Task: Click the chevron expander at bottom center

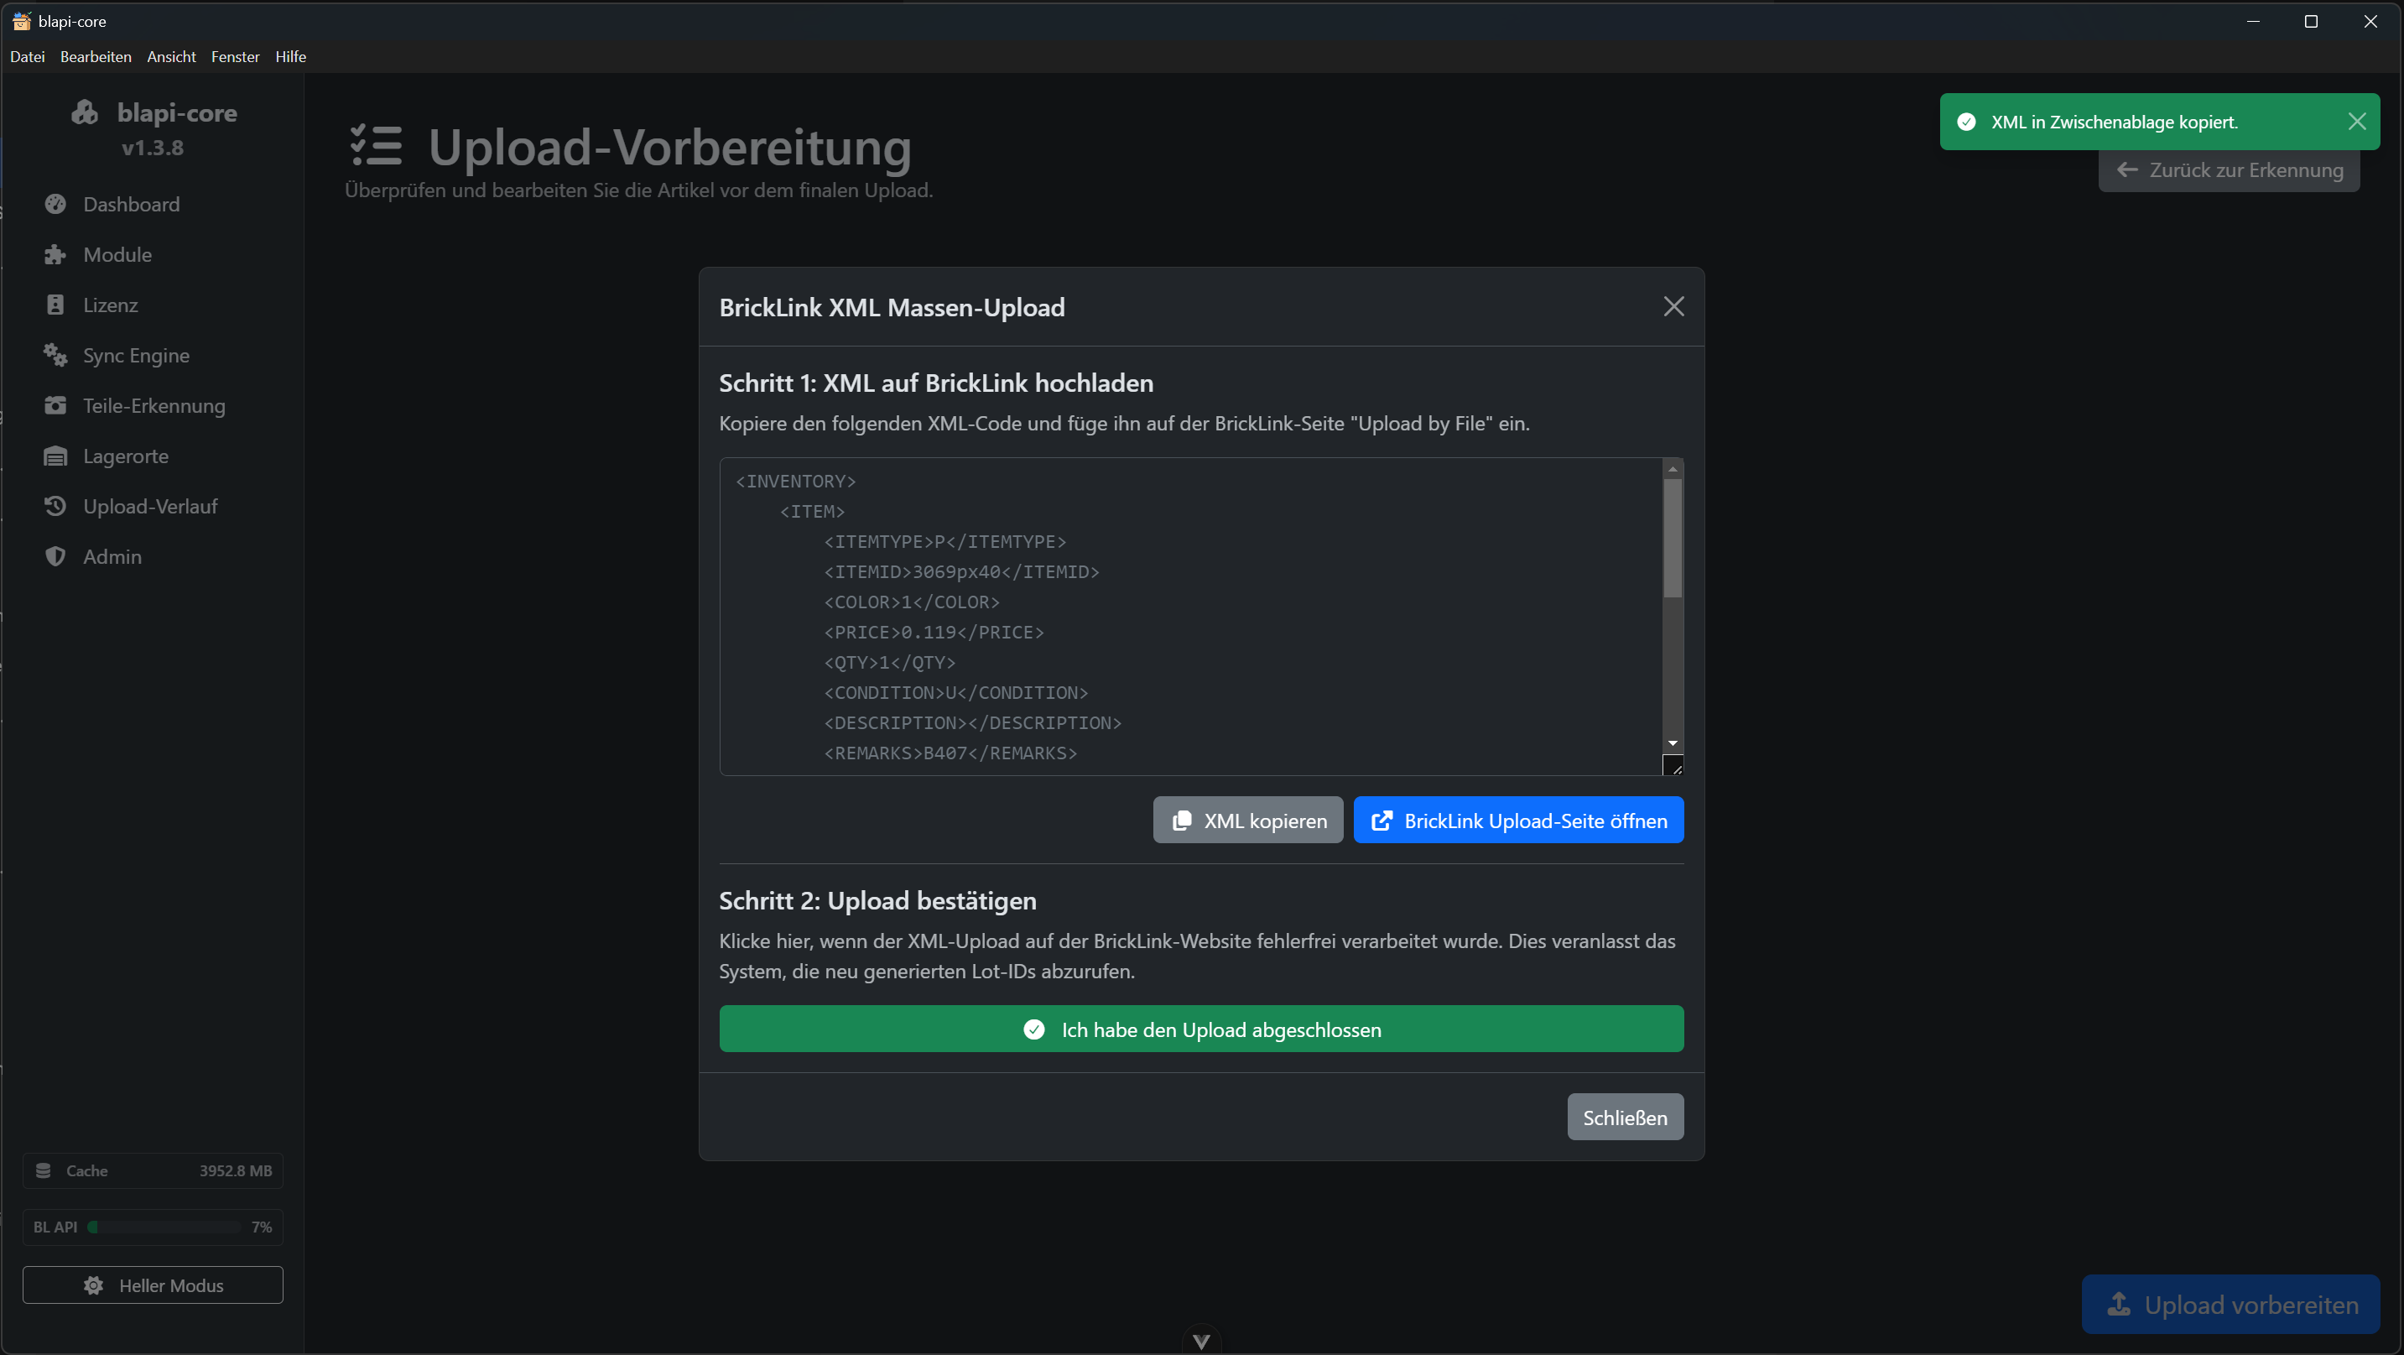Action: [1201, 1342]
